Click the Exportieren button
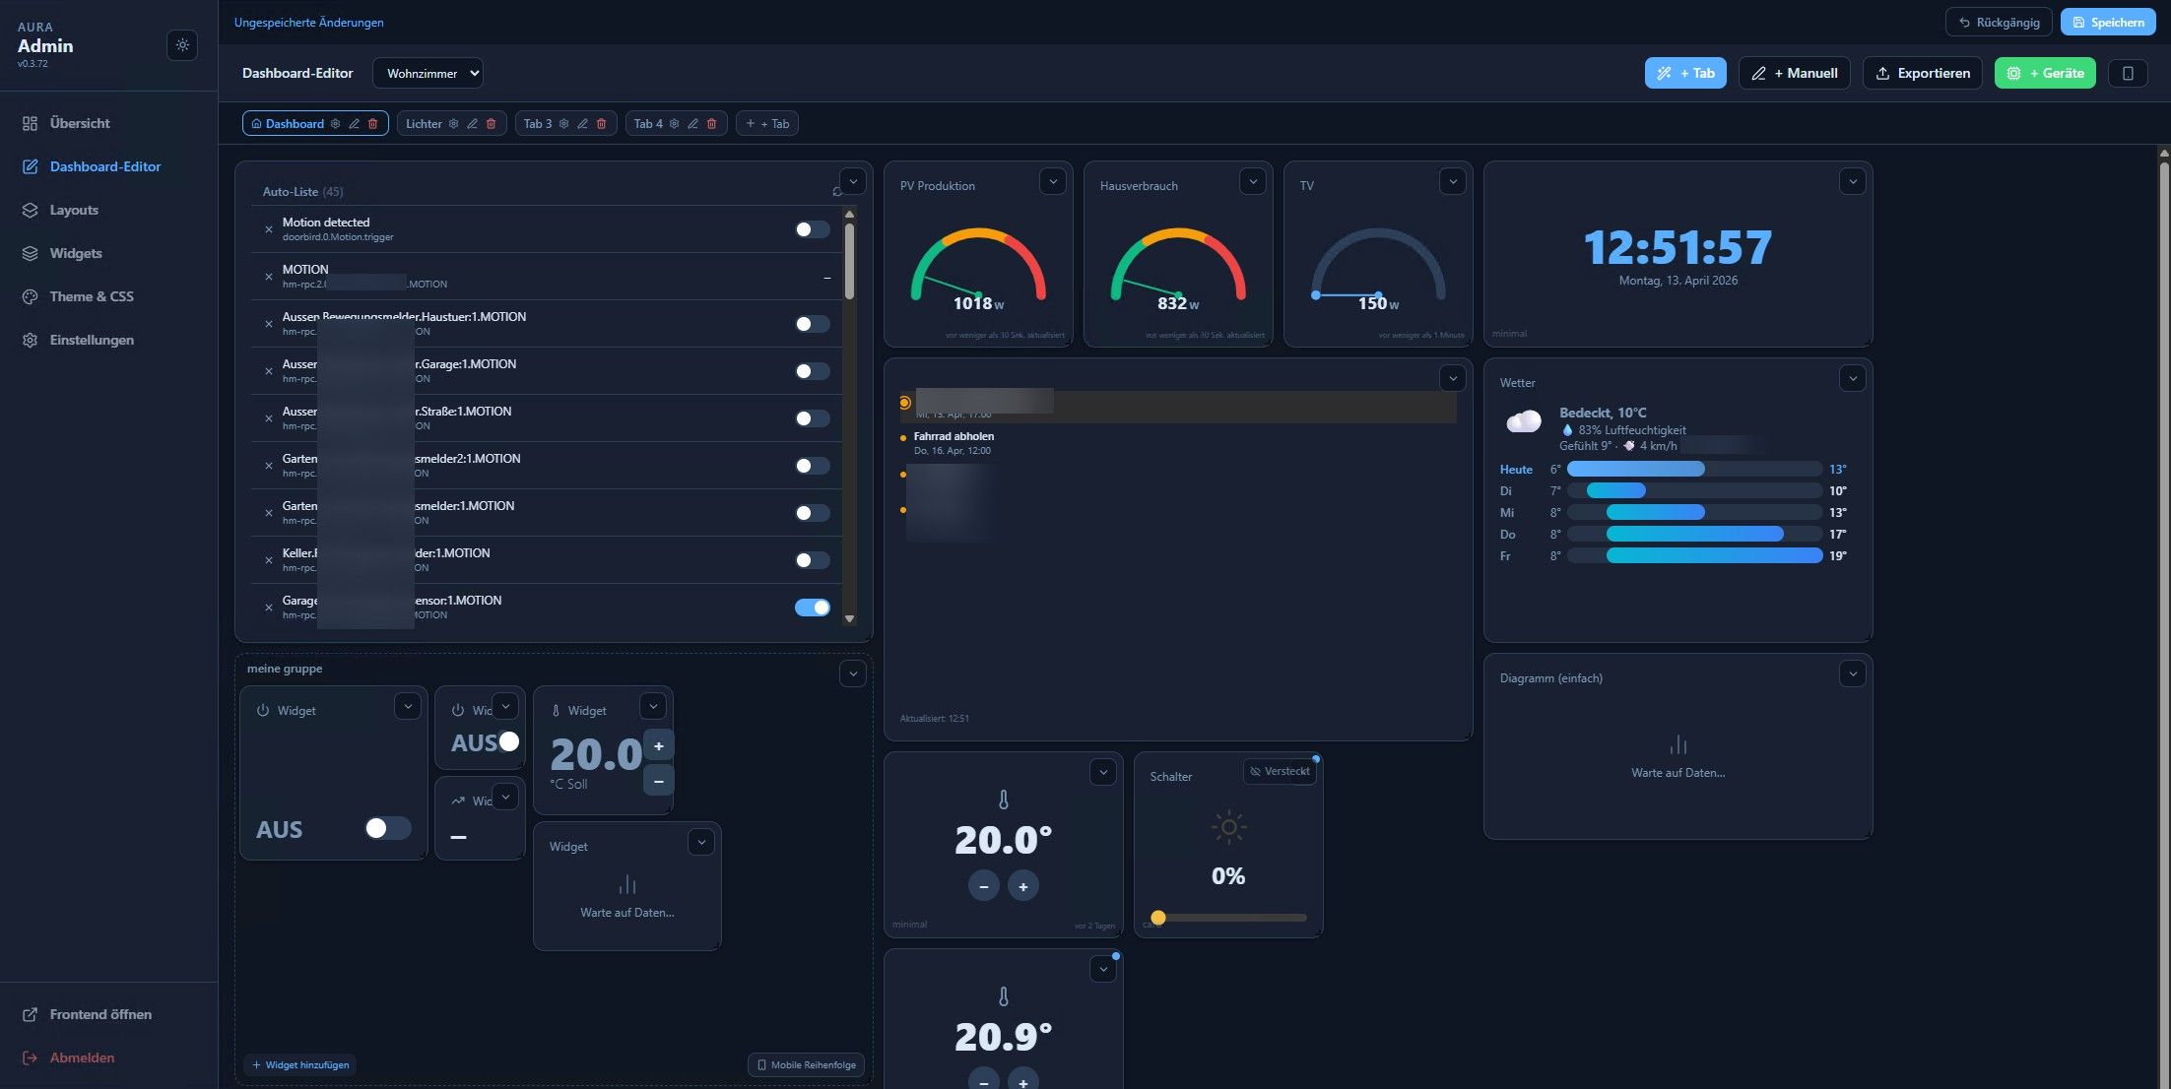 (x=1922, y=73)
